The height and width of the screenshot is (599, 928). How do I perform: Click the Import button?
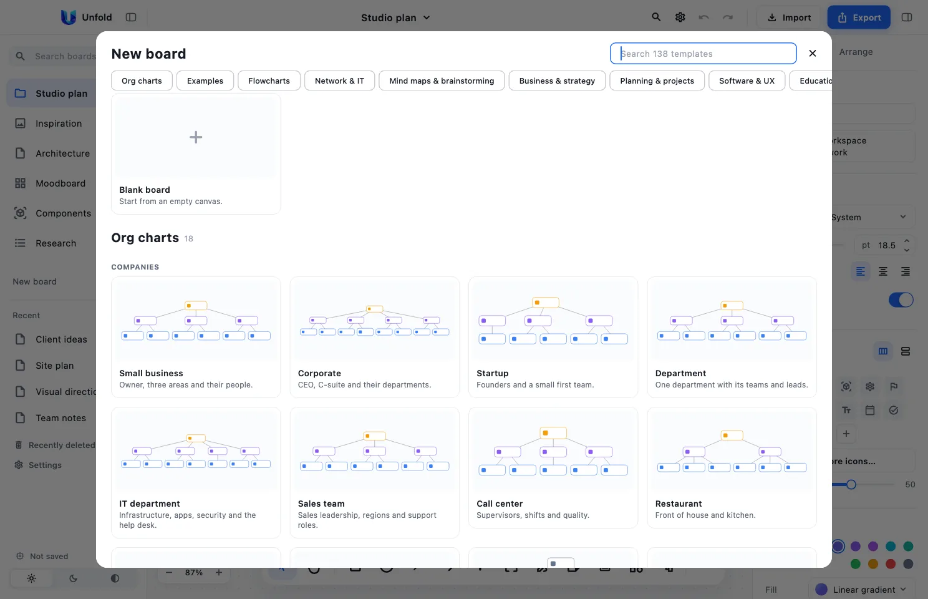point(790,17)
